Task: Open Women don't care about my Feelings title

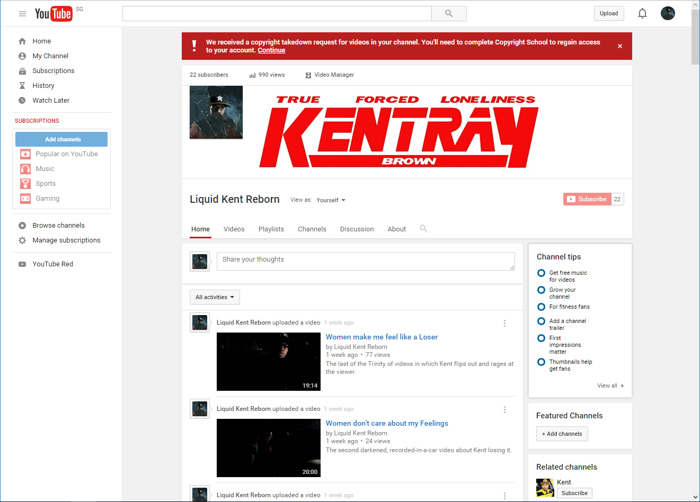Action: 387,423
